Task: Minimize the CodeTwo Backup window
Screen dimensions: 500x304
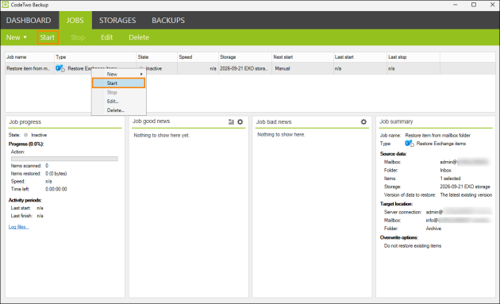Action: pos(456,5)
